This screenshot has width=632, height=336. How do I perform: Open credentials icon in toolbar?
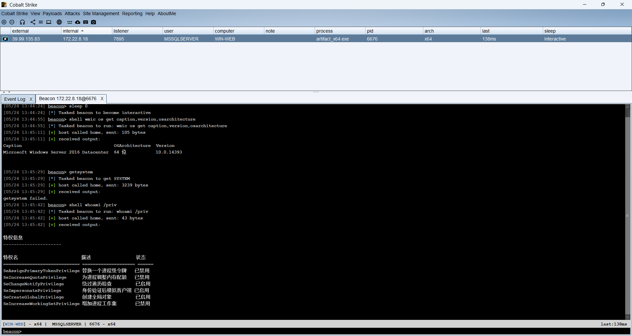[70, 22]
